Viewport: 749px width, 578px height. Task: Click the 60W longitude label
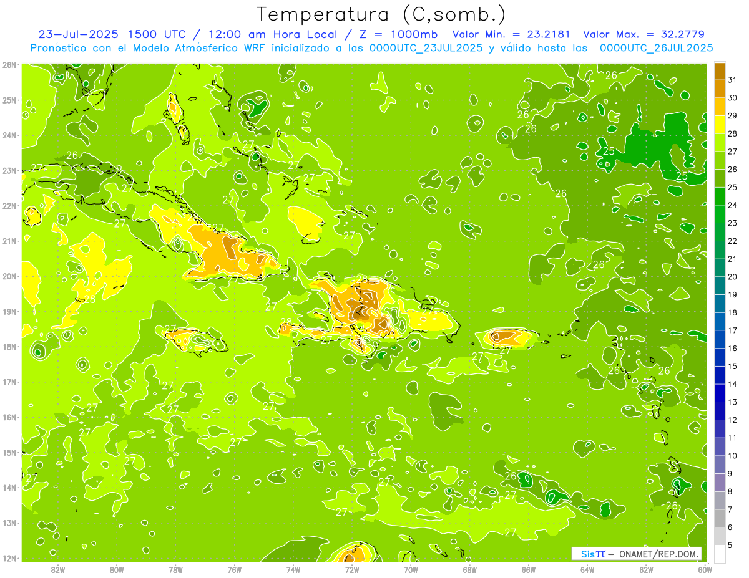point(705,569)
